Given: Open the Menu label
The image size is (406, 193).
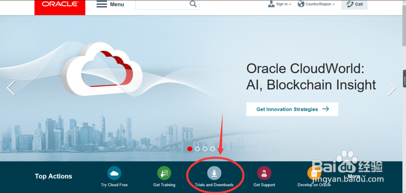Looking at the screenshot, I should coord(117,4).
